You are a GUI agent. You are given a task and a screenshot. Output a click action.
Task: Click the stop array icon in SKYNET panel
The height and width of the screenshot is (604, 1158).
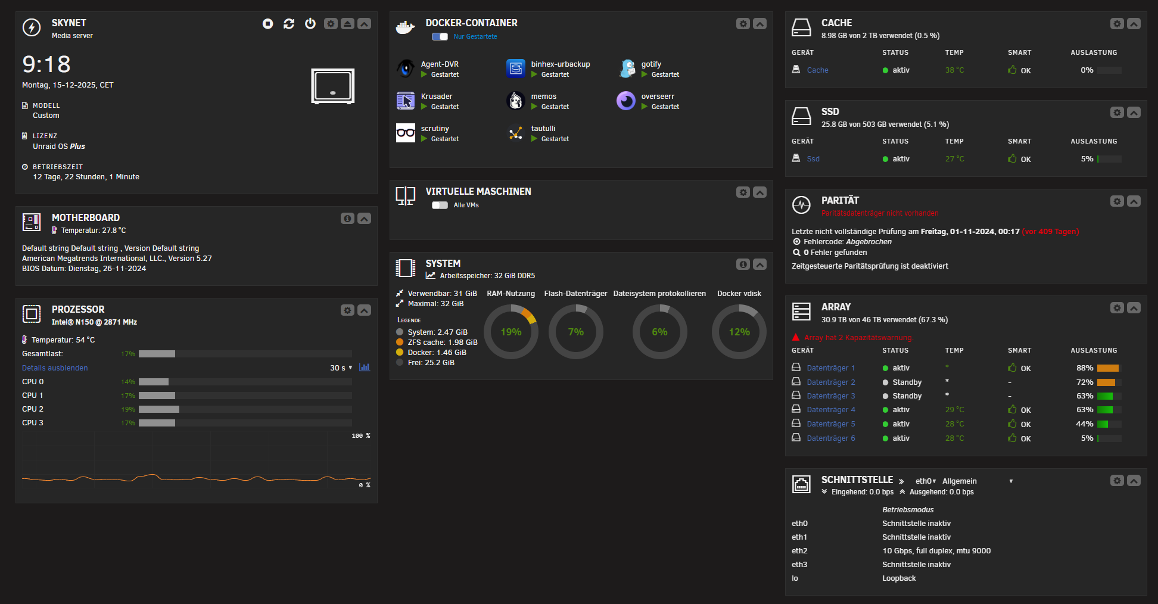pos(268,24)
